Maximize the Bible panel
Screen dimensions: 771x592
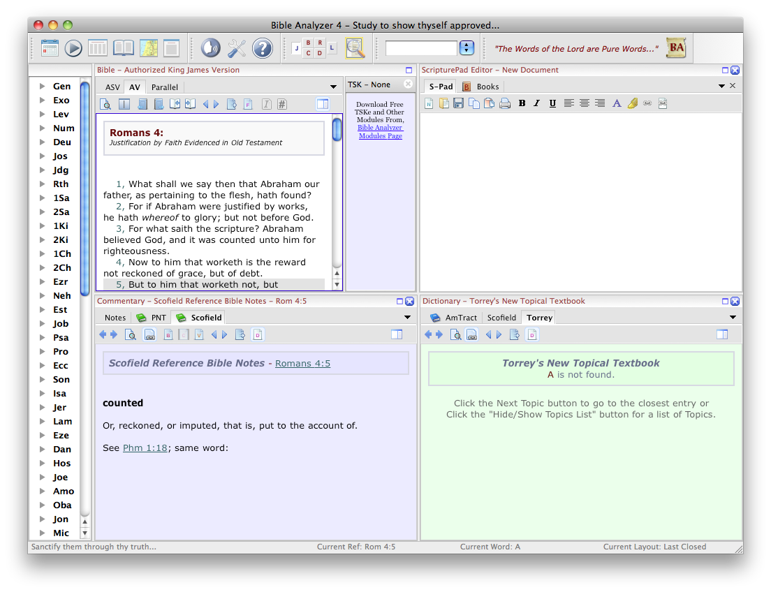(409, 71)
